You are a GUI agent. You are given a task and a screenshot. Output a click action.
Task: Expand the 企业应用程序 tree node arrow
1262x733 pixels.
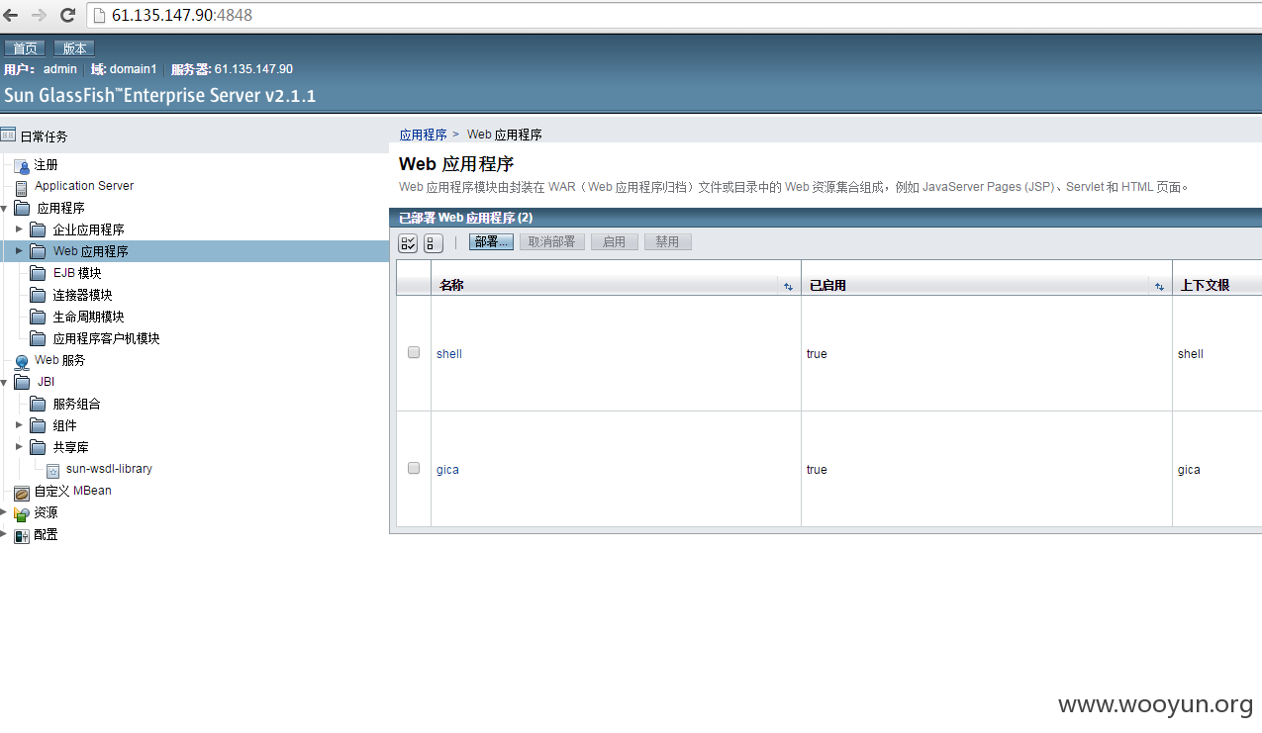tap(19, 229)
